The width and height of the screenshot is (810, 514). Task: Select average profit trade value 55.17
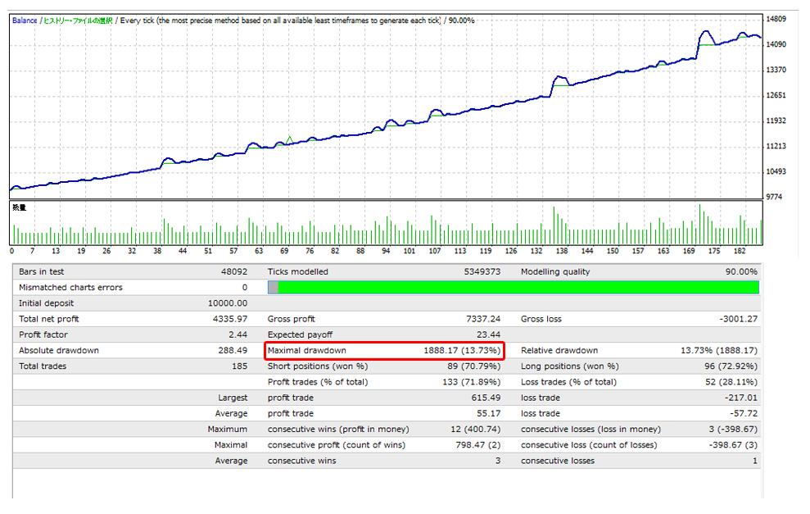[x=488, y=413]
